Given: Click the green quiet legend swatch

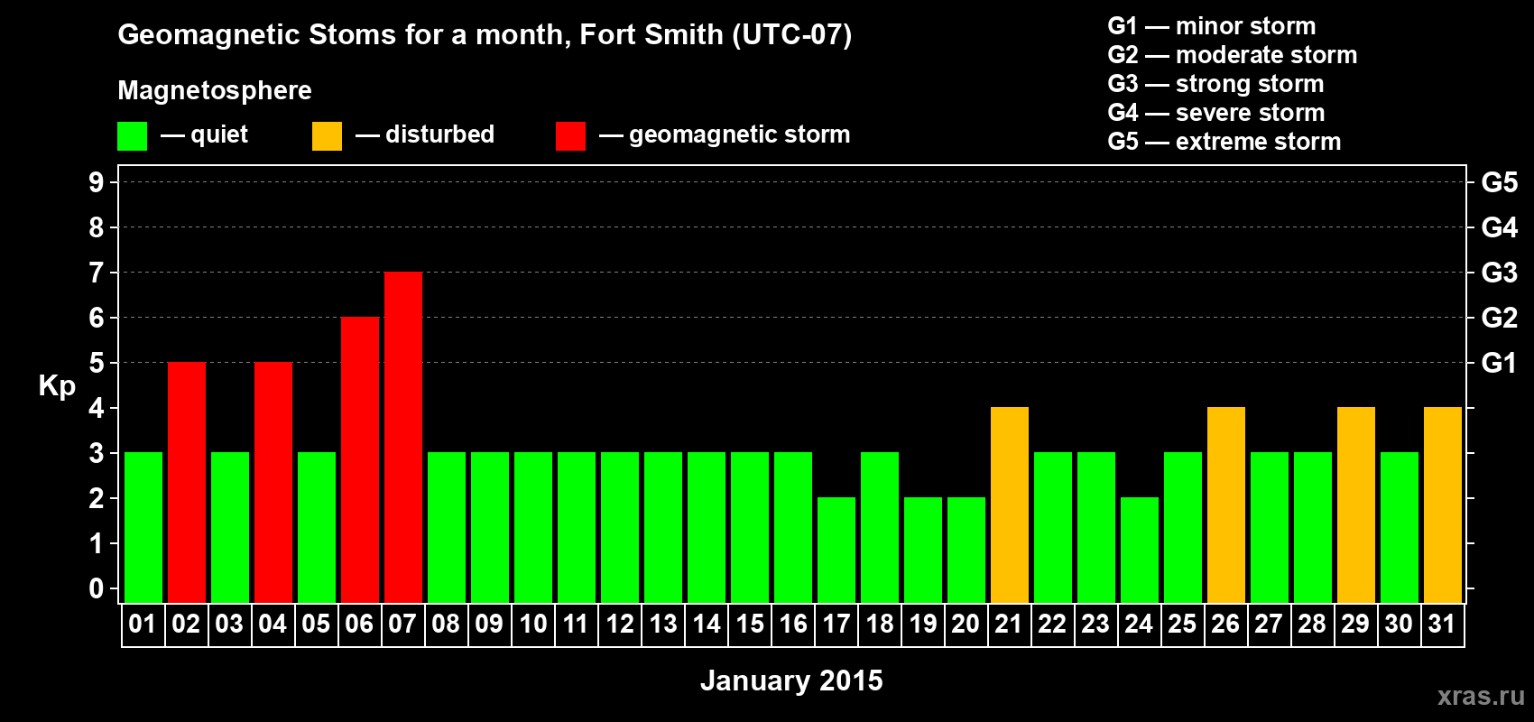Looking at the screenshot, I should pos(132,136).
